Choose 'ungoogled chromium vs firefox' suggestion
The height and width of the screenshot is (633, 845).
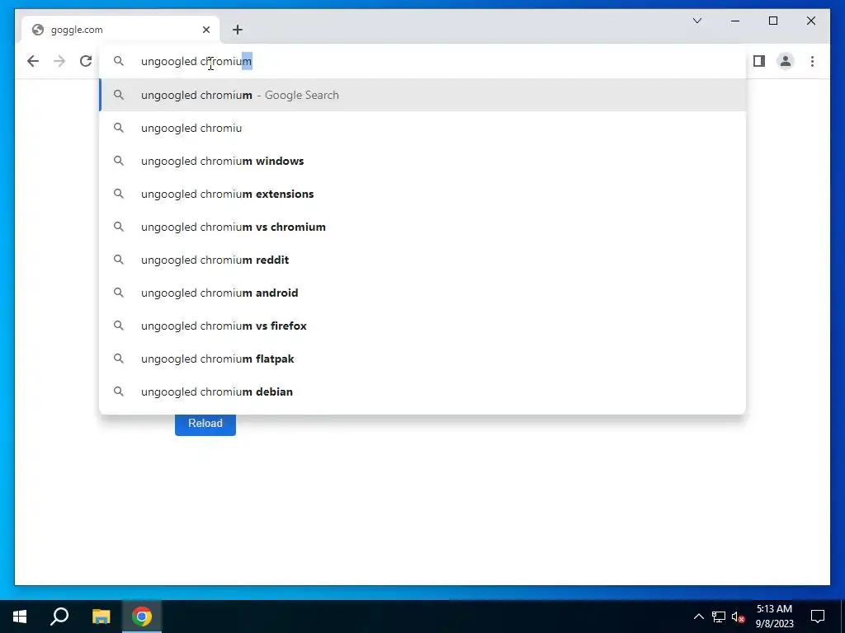[423, 326]
